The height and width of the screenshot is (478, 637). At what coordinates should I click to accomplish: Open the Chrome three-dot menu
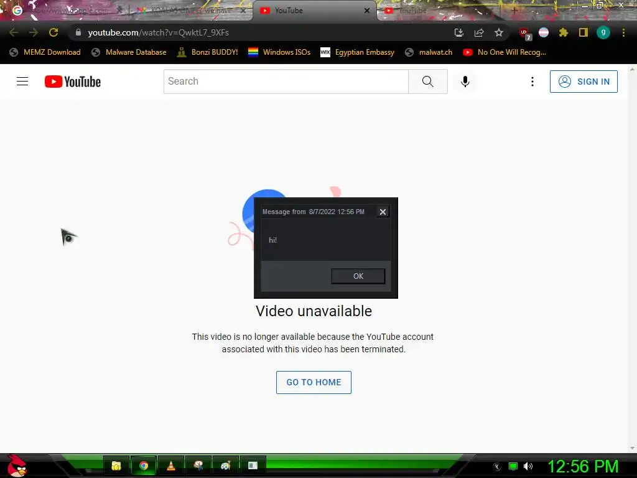tap(623, 32)
